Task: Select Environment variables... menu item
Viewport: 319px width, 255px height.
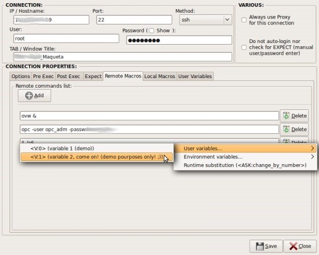Action: coord(245,157)
